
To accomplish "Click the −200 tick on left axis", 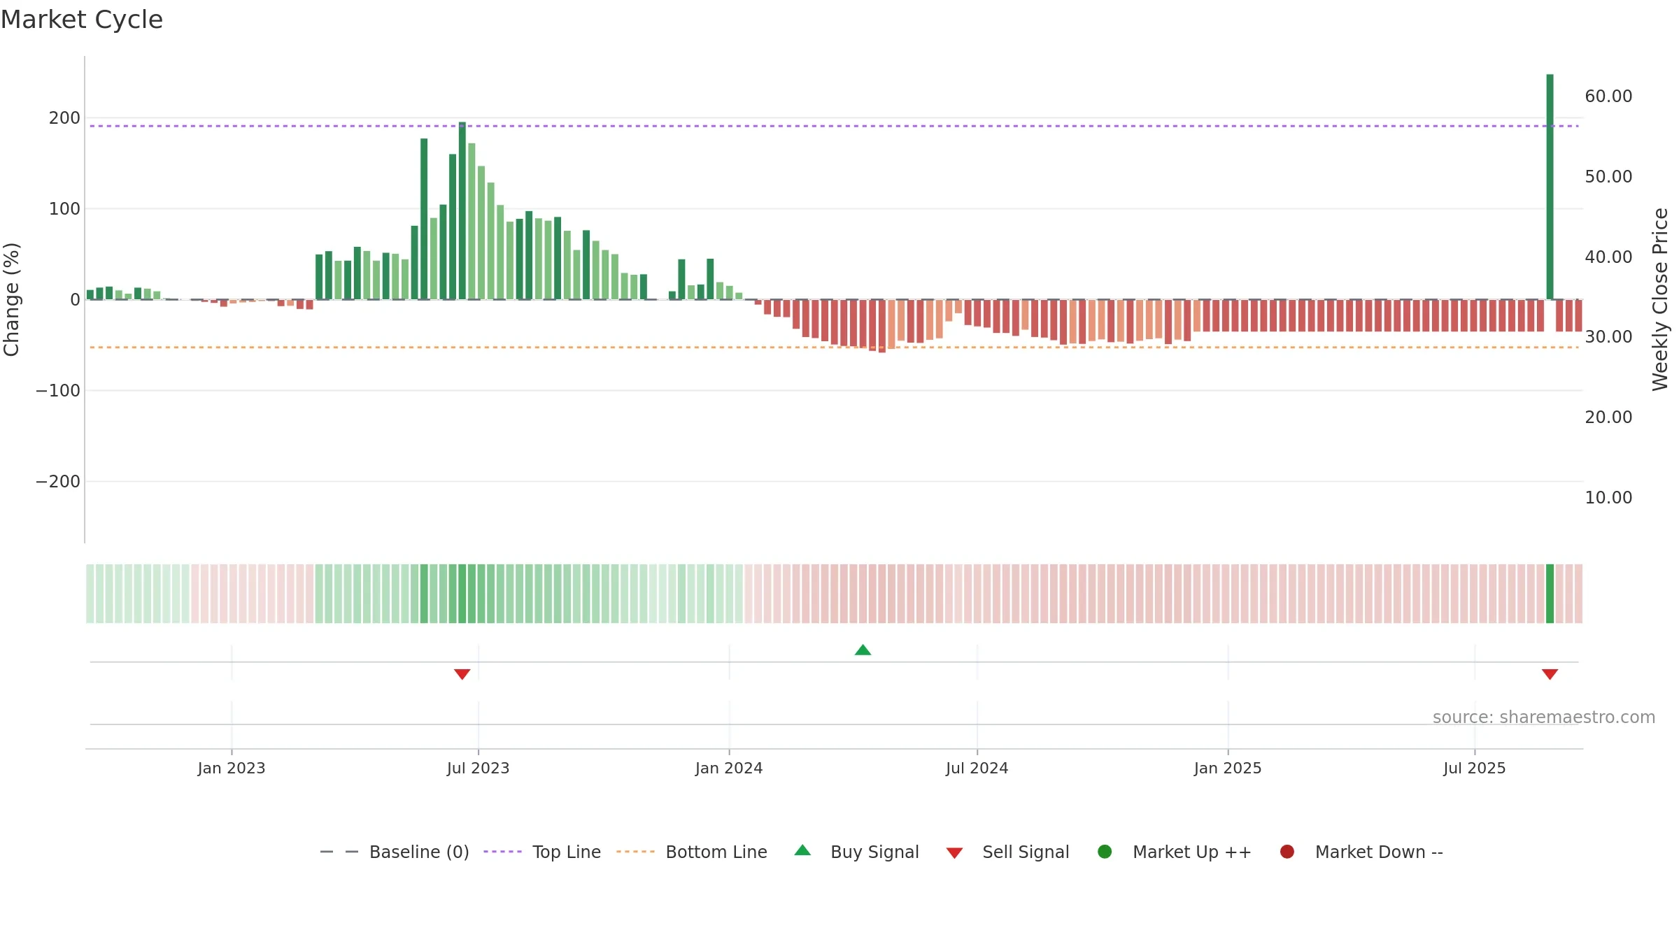I will click(x=58, y=481).
